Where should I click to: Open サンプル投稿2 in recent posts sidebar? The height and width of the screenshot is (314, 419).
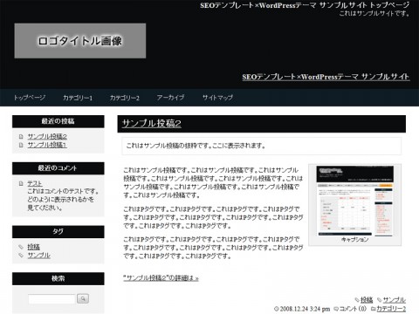click(47, 137)
